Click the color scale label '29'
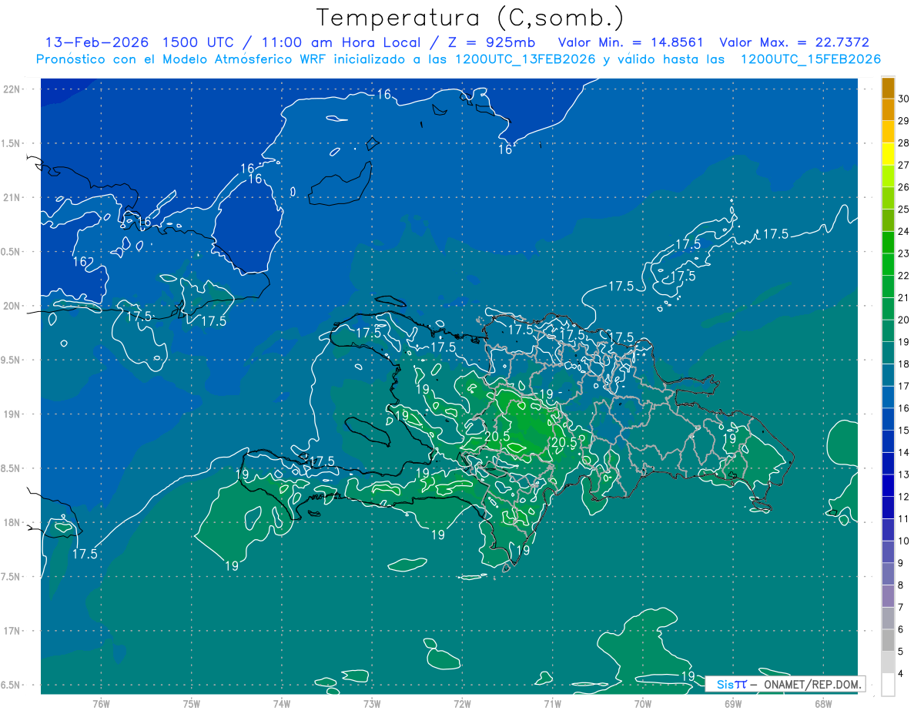924x714 pixels. point(904,121)
